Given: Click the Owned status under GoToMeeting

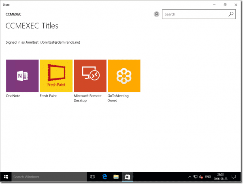Looking at the screenshot, I should pos(112,100).
